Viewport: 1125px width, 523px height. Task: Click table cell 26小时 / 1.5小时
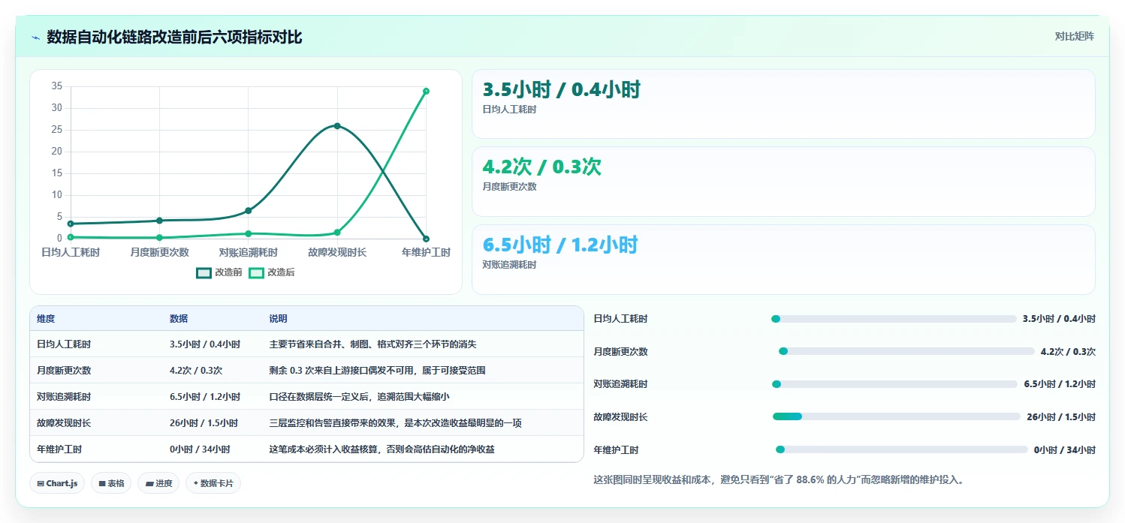(204, 423)
